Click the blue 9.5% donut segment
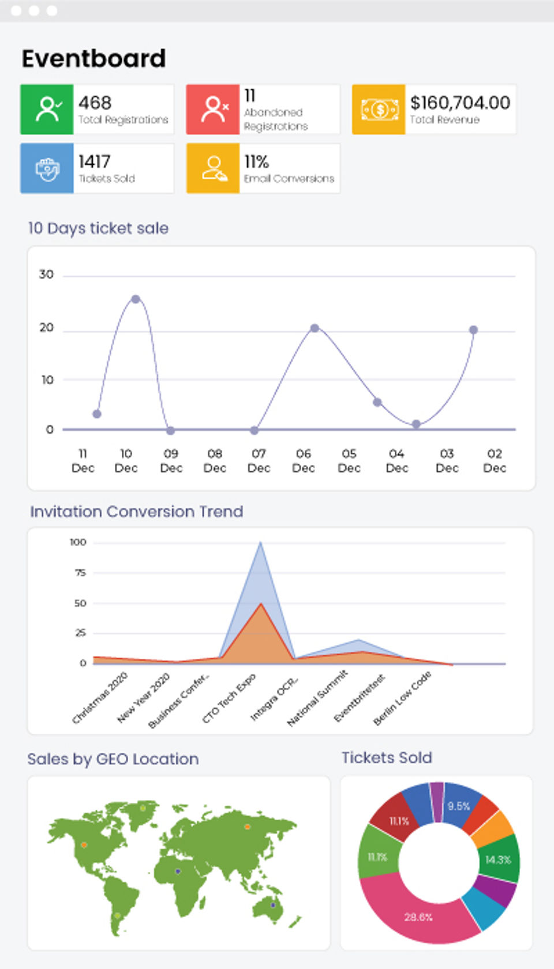This screenshot has width=554, height=969. (x=458, y=806)
